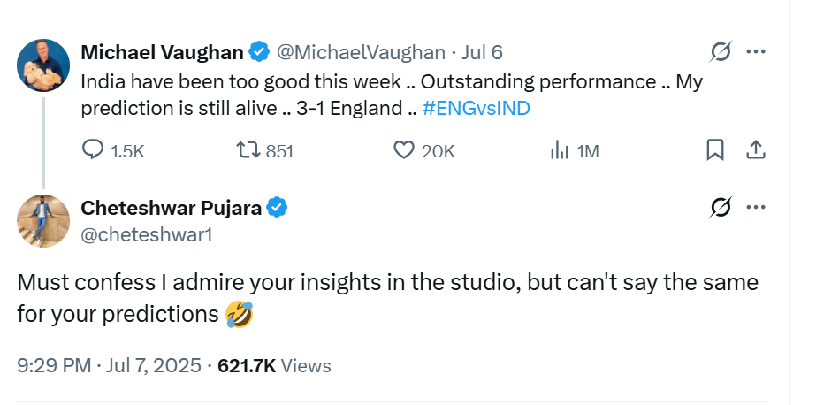Open more options on Vaughan's tweet
This screenshot has width=816, height=405.
click(x=755, y=52)
